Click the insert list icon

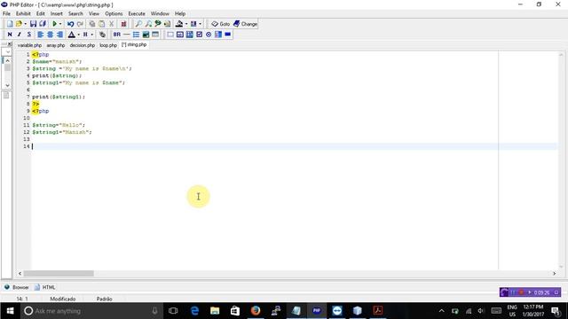[136, 35]
